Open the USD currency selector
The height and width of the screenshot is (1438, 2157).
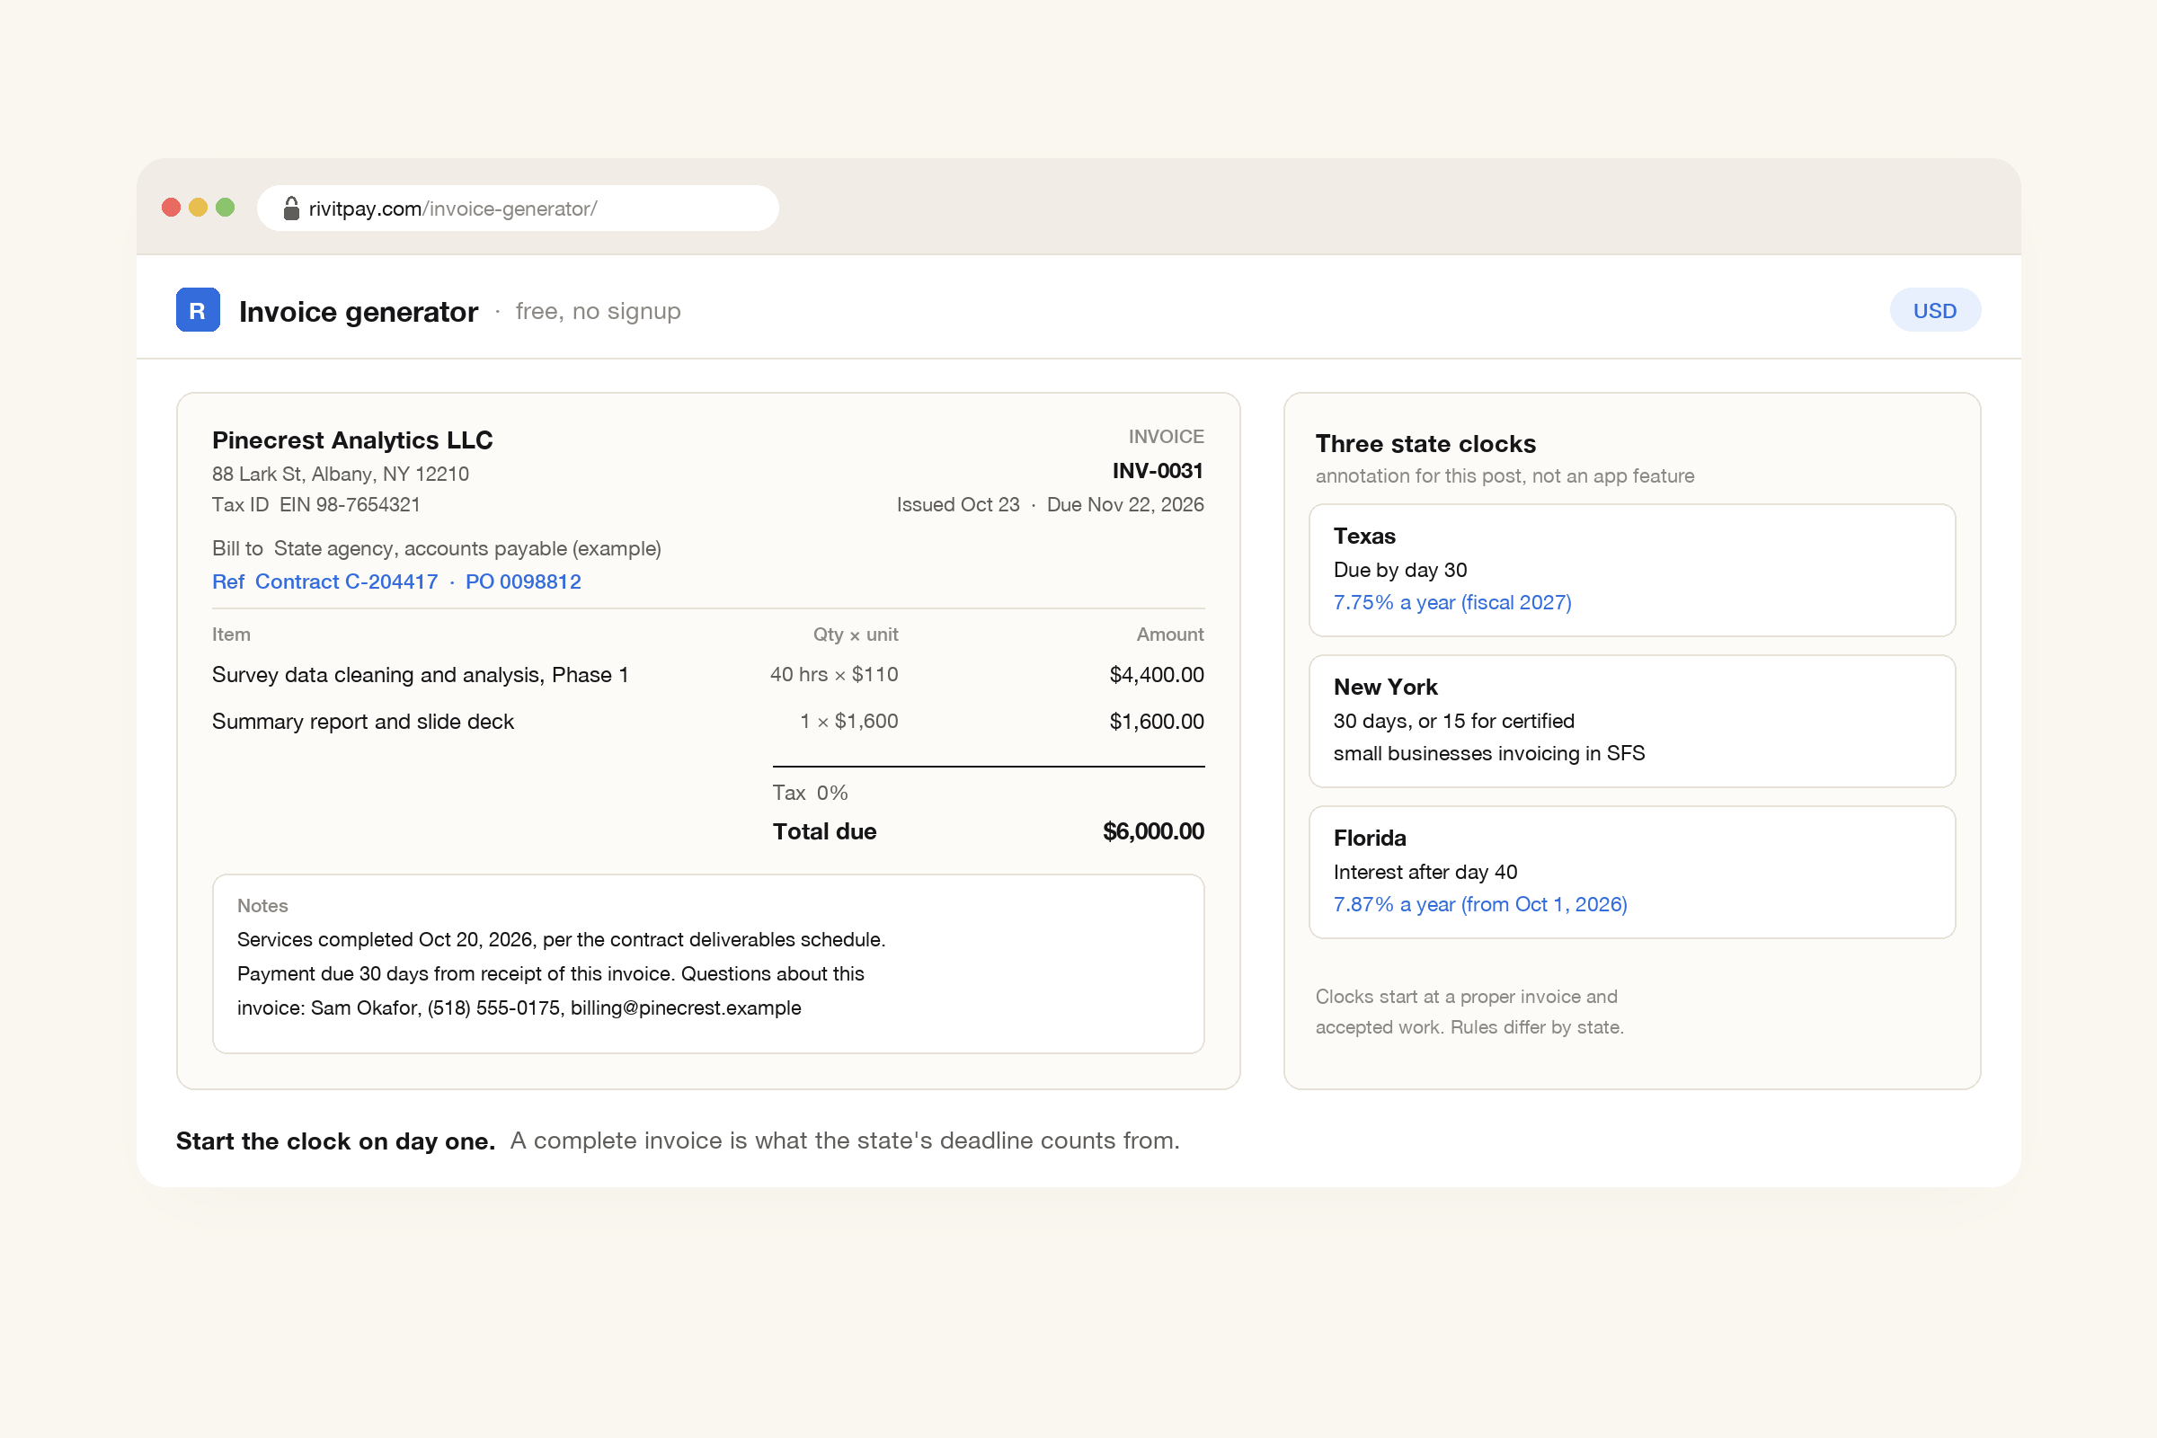(1934, 310)
